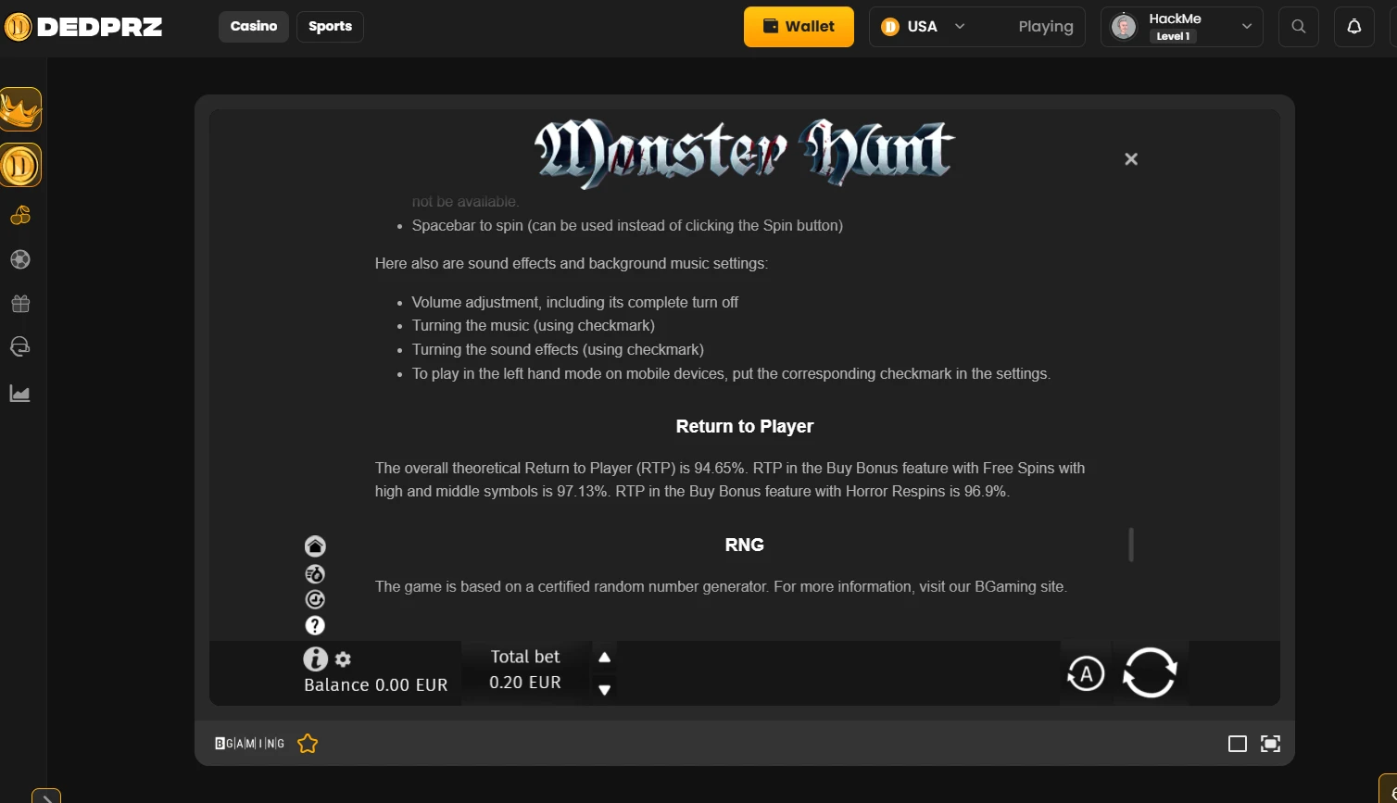Open the chart statistics sidebar icon
Image resolution: width=1397 pixels, height=803 pixels.
(x=20, y=394)
